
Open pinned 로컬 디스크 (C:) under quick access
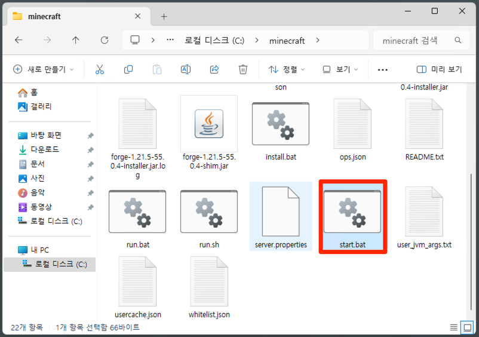pos(50,221)
